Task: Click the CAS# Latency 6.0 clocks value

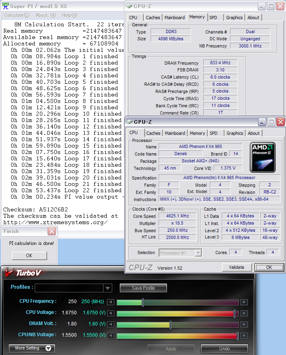Action: (x=220, y=77)
